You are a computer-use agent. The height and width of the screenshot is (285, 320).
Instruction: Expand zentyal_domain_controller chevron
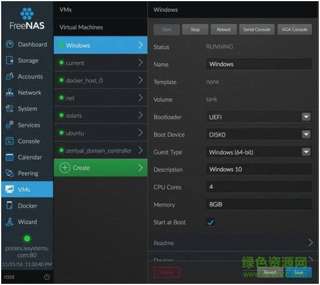coord(140,150)
